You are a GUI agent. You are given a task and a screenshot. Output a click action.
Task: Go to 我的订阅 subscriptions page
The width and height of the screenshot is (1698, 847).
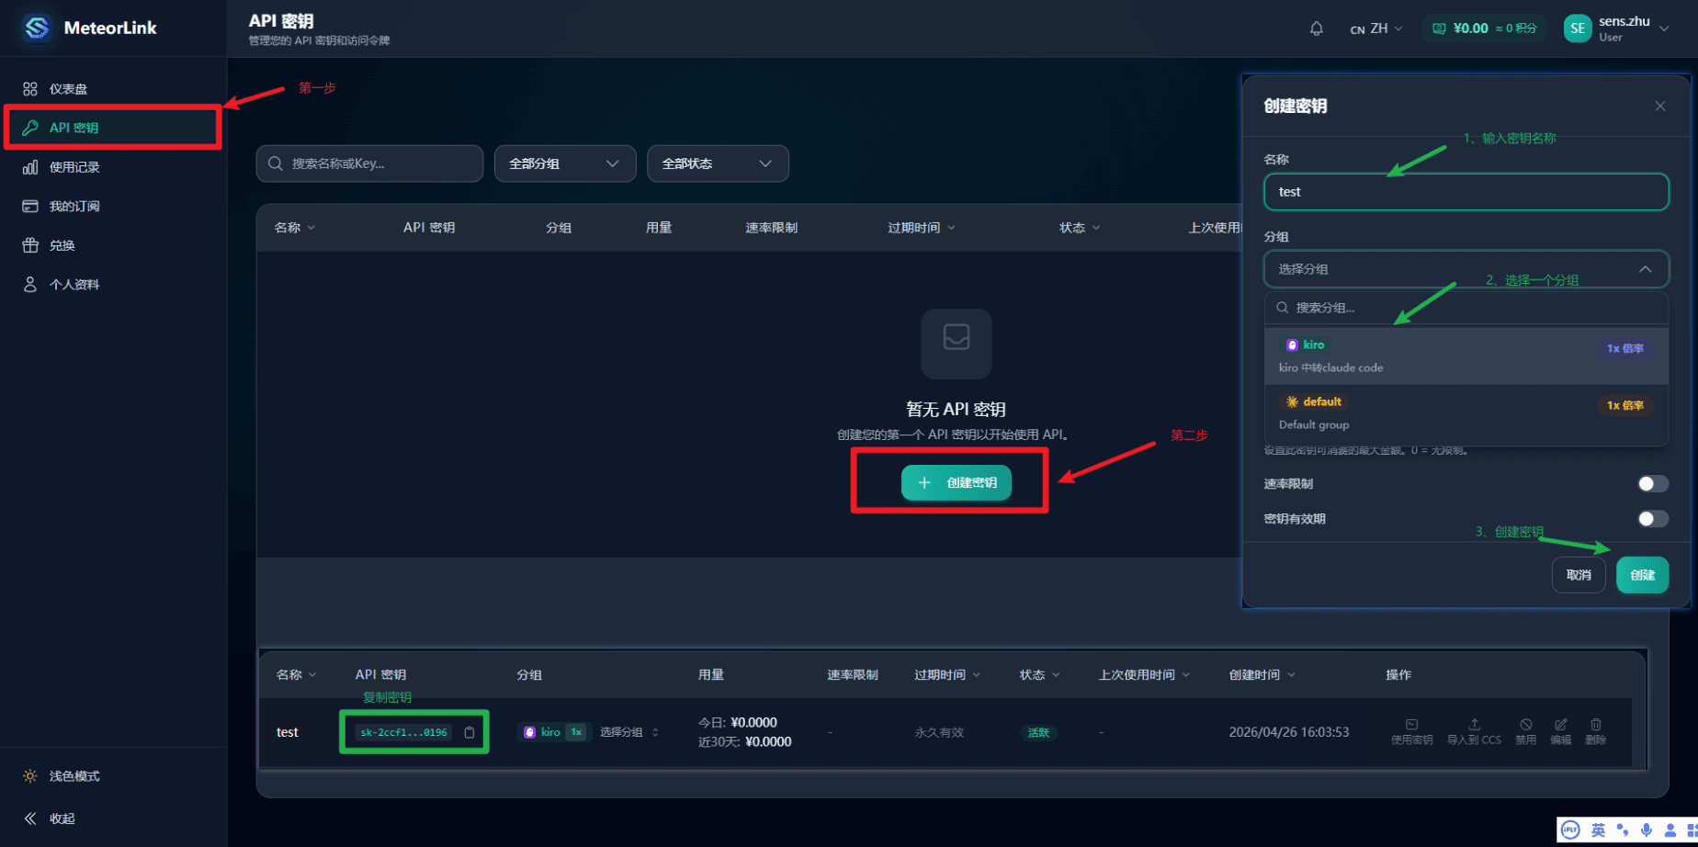(x=113, y=206)
